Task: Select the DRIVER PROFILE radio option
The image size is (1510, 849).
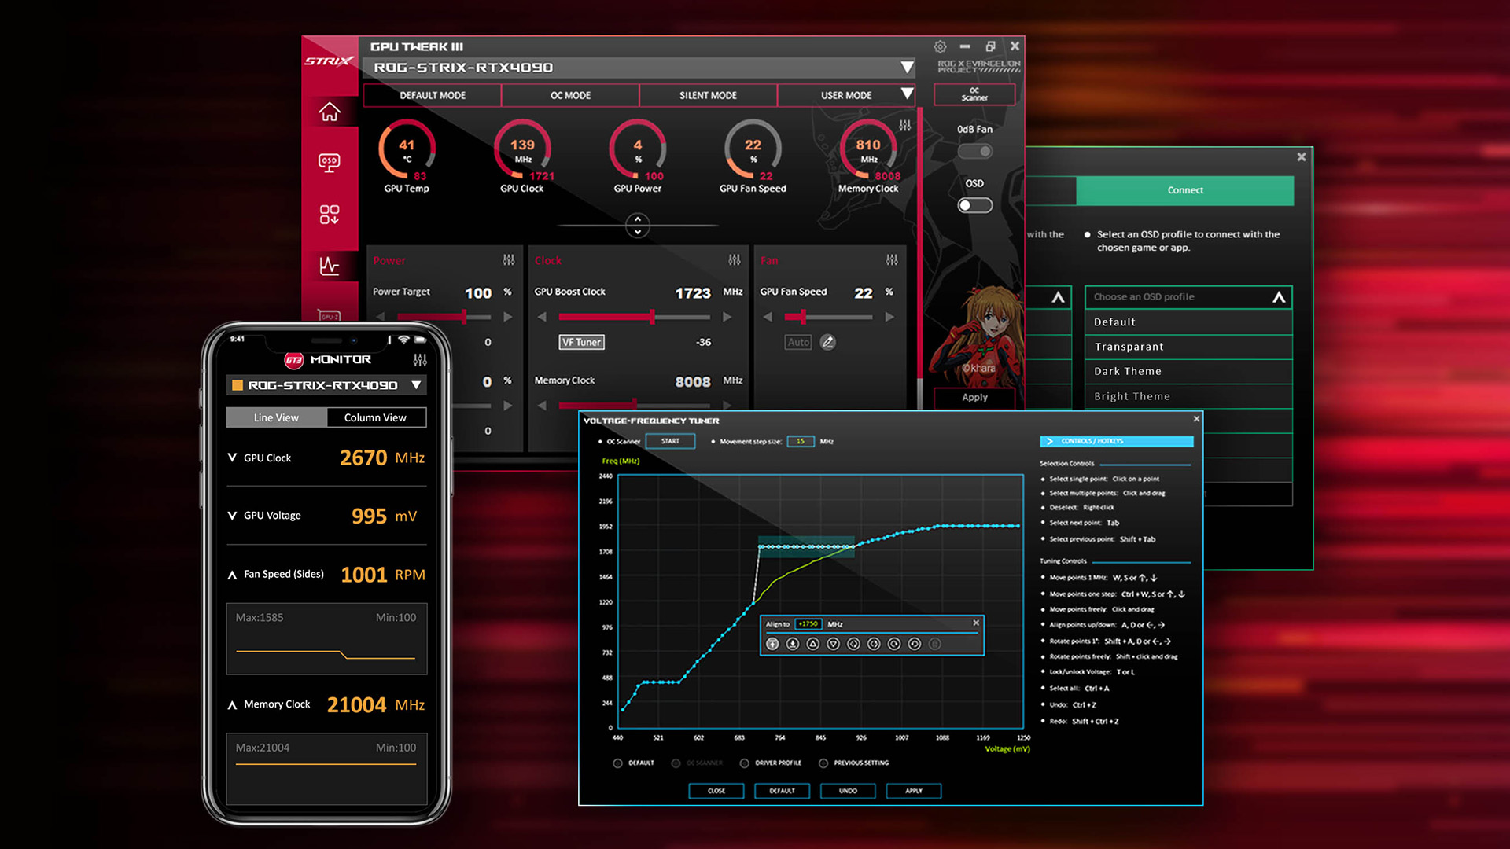Action: 744,763
